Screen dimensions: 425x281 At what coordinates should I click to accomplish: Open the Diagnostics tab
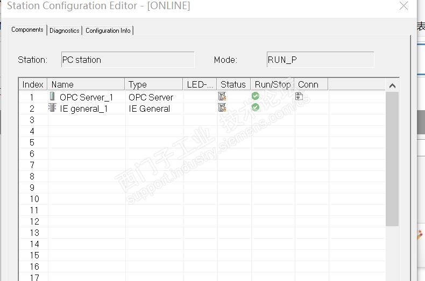(64, 31)
